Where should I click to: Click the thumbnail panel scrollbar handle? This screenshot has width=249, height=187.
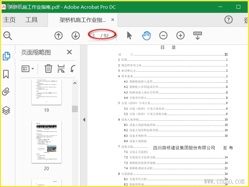[75, 109]
